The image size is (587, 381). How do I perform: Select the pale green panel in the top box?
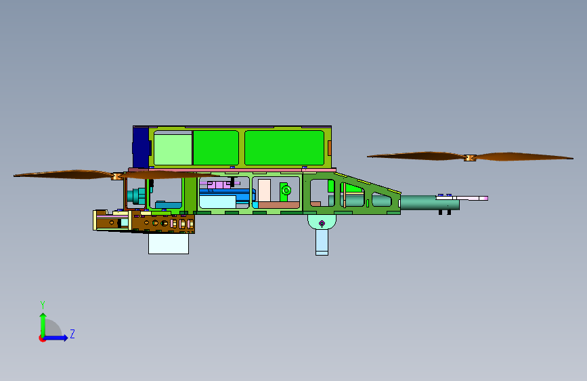[173, 149]
